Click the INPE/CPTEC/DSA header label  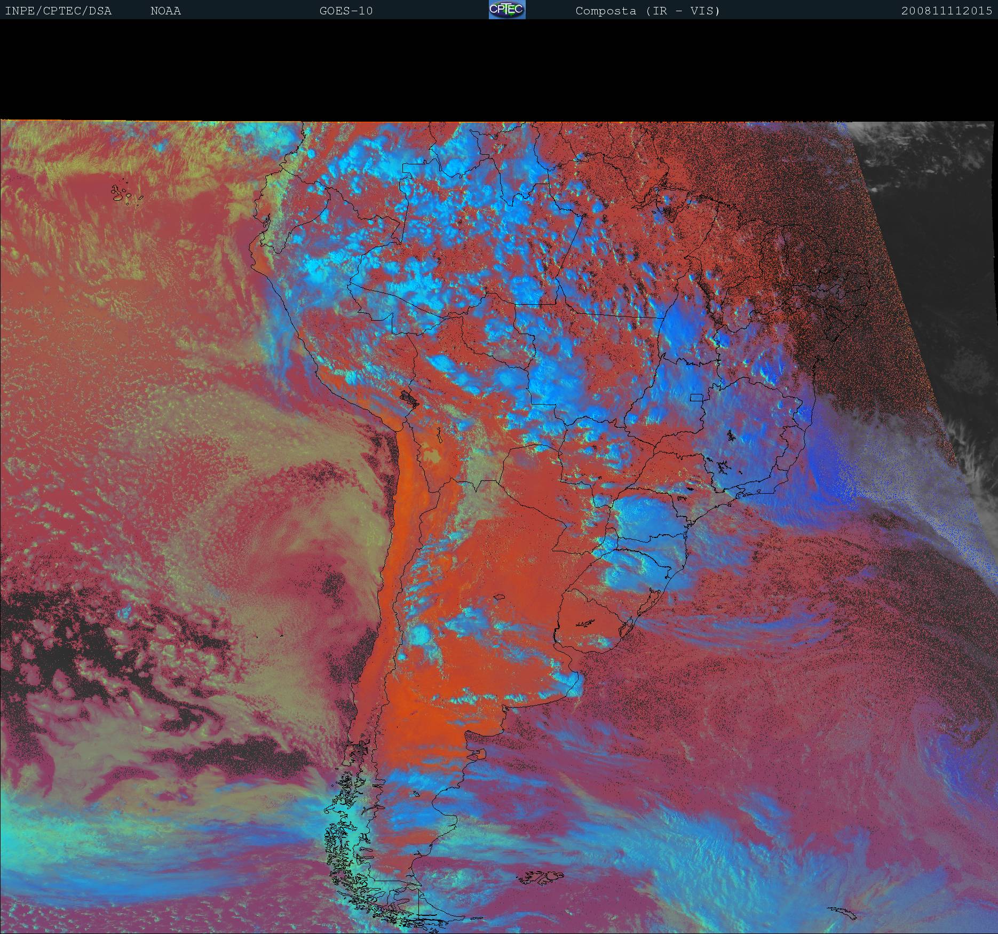click(x=58, y=11)
